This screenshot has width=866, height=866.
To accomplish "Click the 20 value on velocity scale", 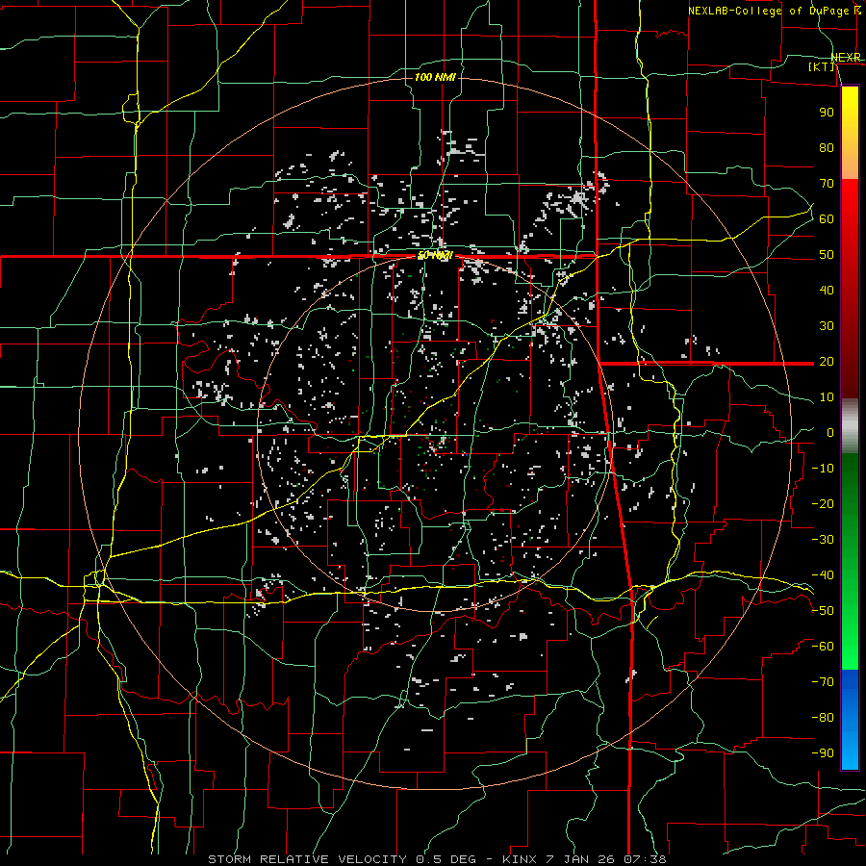I will click(x=827, y=361).
